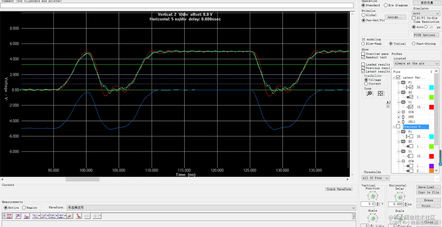Click the Track Waveform button
Viewport: 442px width, 227px height.
point(339,189)
